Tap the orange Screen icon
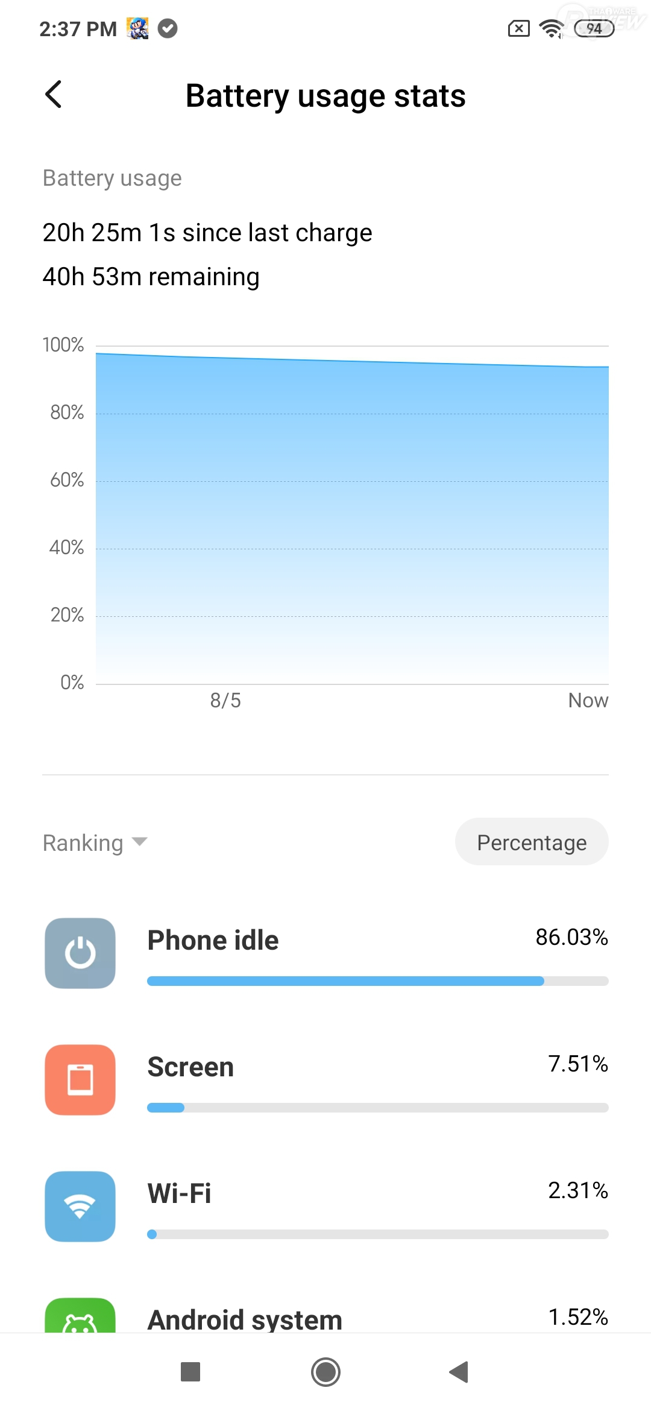Viewport: 651px width, 1411px height. pos(80,1079)
